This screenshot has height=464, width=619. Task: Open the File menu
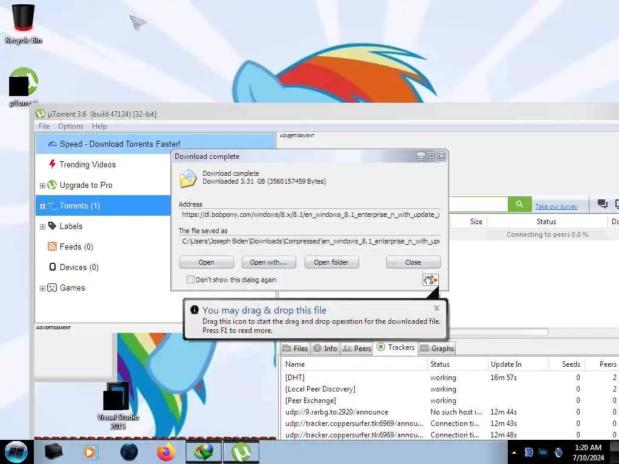[x=44, y=126]
